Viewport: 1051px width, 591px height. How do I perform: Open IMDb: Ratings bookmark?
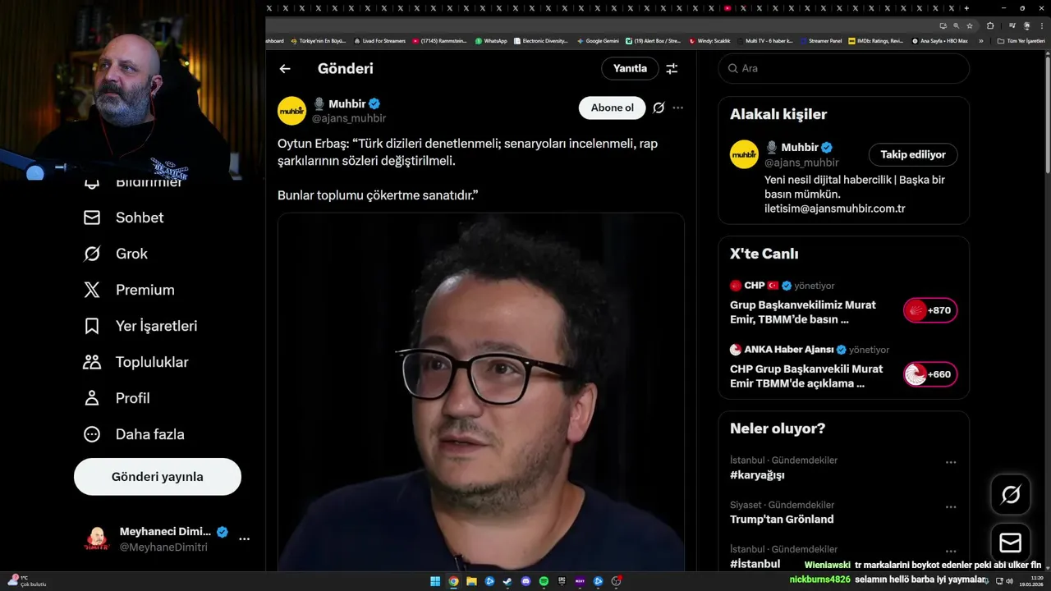point(876,41)
